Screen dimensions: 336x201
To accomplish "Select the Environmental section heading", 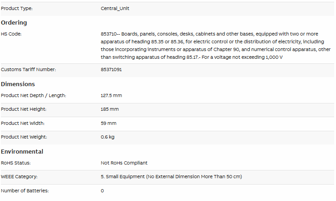I will [x=22, y=152].
